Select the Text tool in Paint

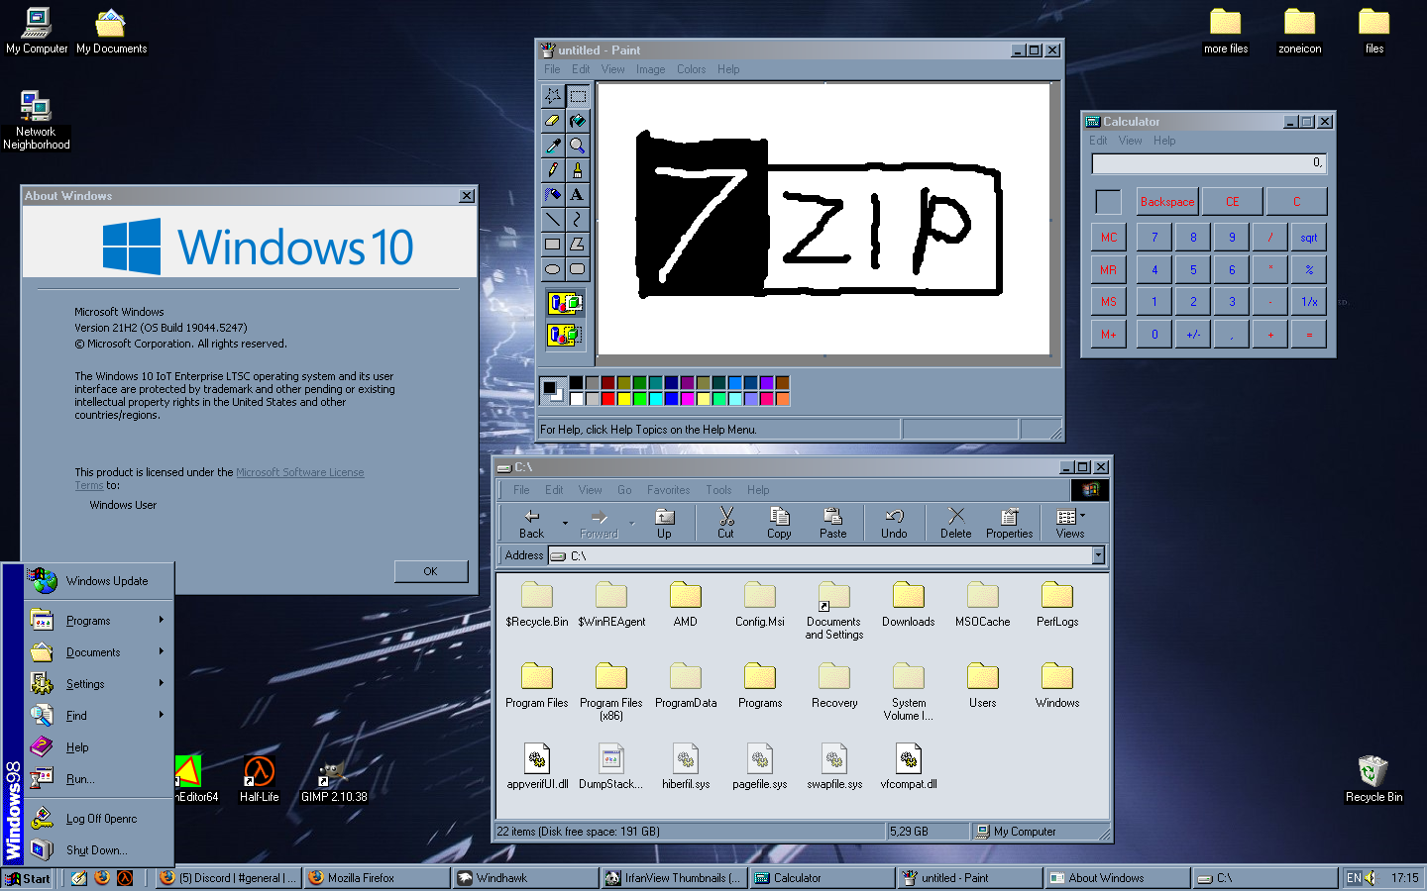click(578, 195)
